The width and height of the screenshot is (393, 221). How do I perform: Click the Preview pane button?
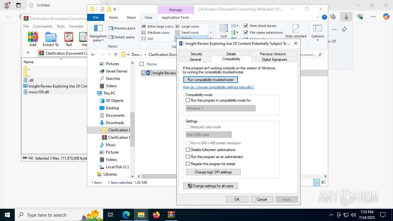[122, 28]
